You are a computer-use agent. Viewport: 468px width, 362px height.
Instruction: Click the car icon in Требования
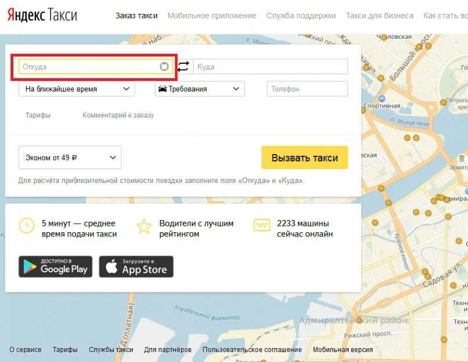click(162, 89)
